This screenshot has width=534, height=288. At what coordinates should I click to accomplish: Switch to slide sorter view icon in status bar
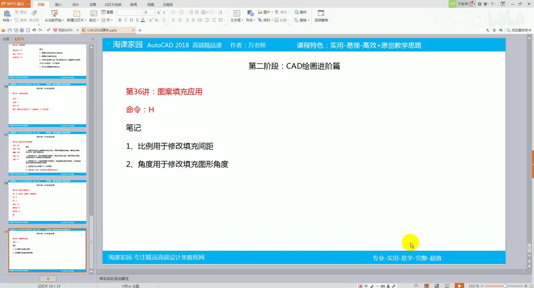click(436, 285)
